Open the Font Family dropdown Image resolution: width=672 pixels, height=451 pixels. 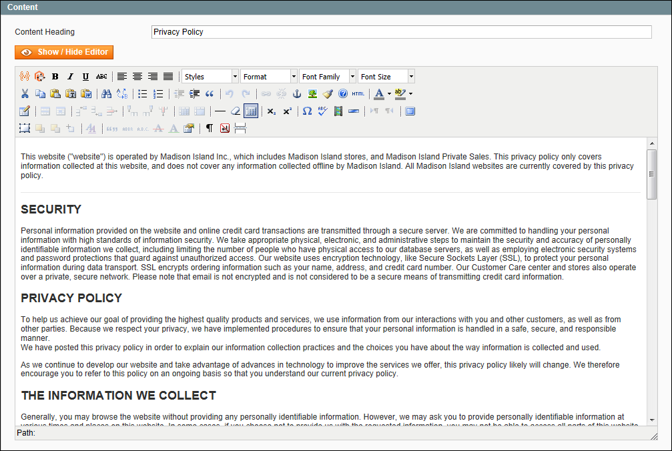328,76
